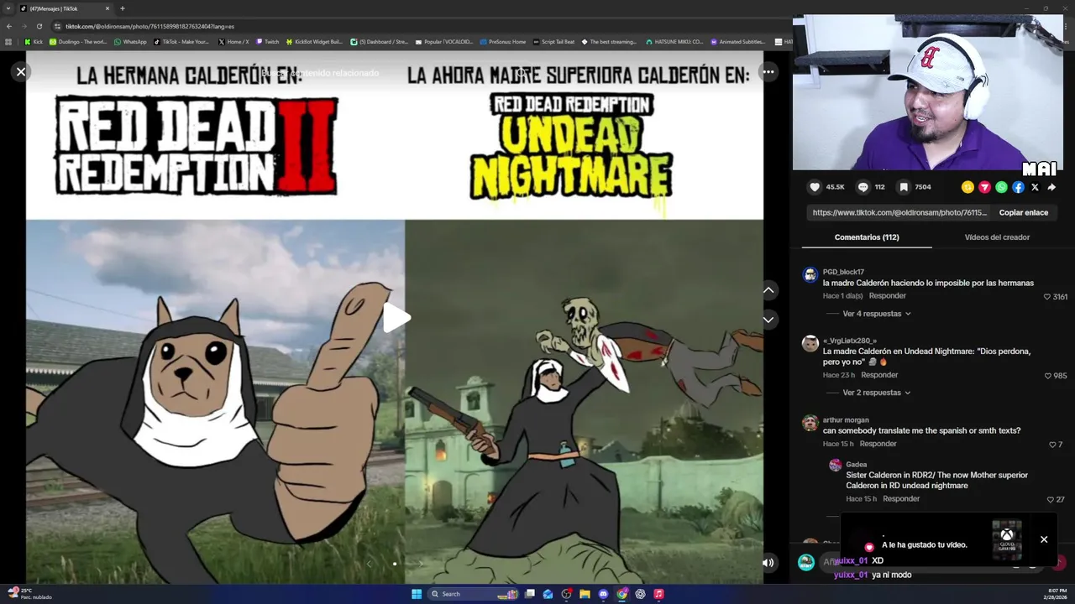Open the HATSUNE MIKU bookmark
The width and height of the screenshot is (1075, 604).
pyautogui.click(x=674, y=41)
